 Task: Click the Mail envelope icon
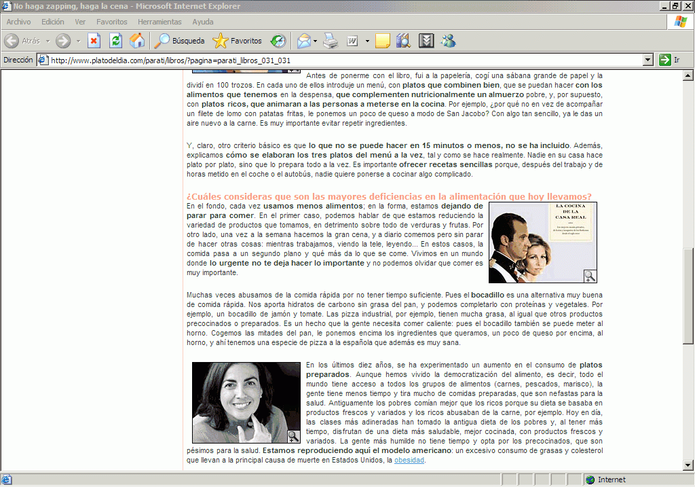[x=304, y=41]
